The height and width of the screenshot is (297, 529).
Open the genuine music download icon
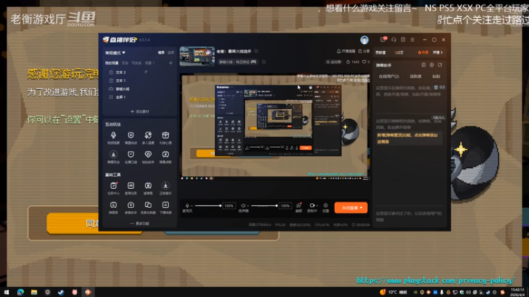165,185
